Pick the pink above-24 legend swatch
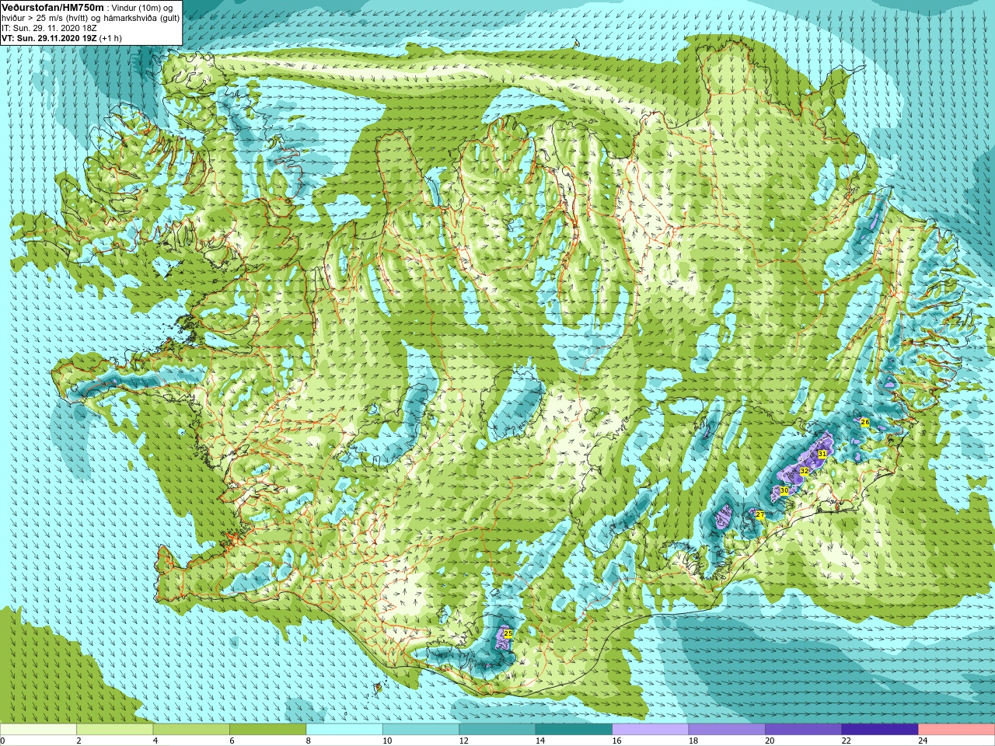Viewport: 995px width, 746px height. click(956, 730)
